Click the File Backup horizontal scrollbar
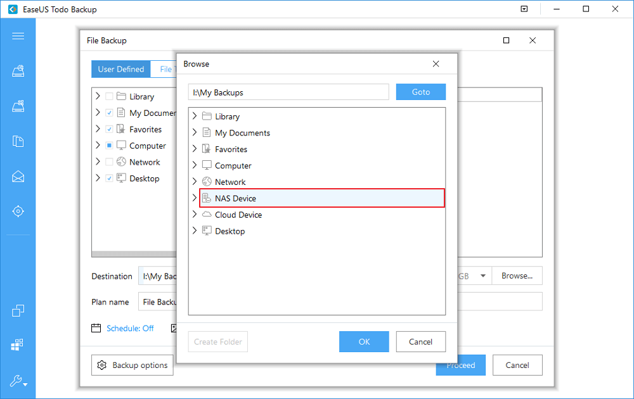This screenshot has height=399, width=634. click(134, 254)
